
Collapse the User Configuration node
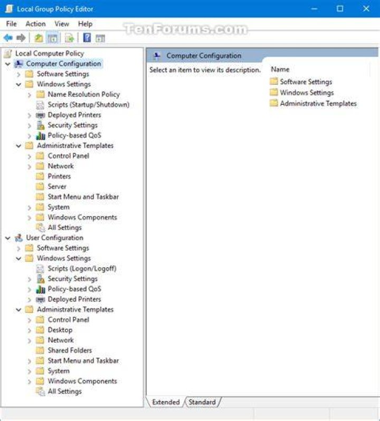click(x=8, y=238)
